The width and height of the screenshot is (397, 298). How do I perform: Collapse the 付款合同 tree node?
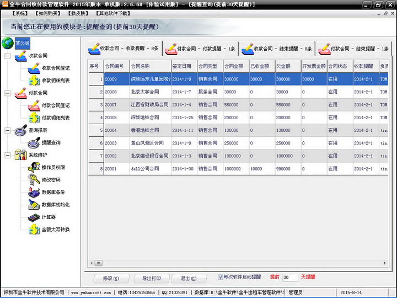[8, 93]
